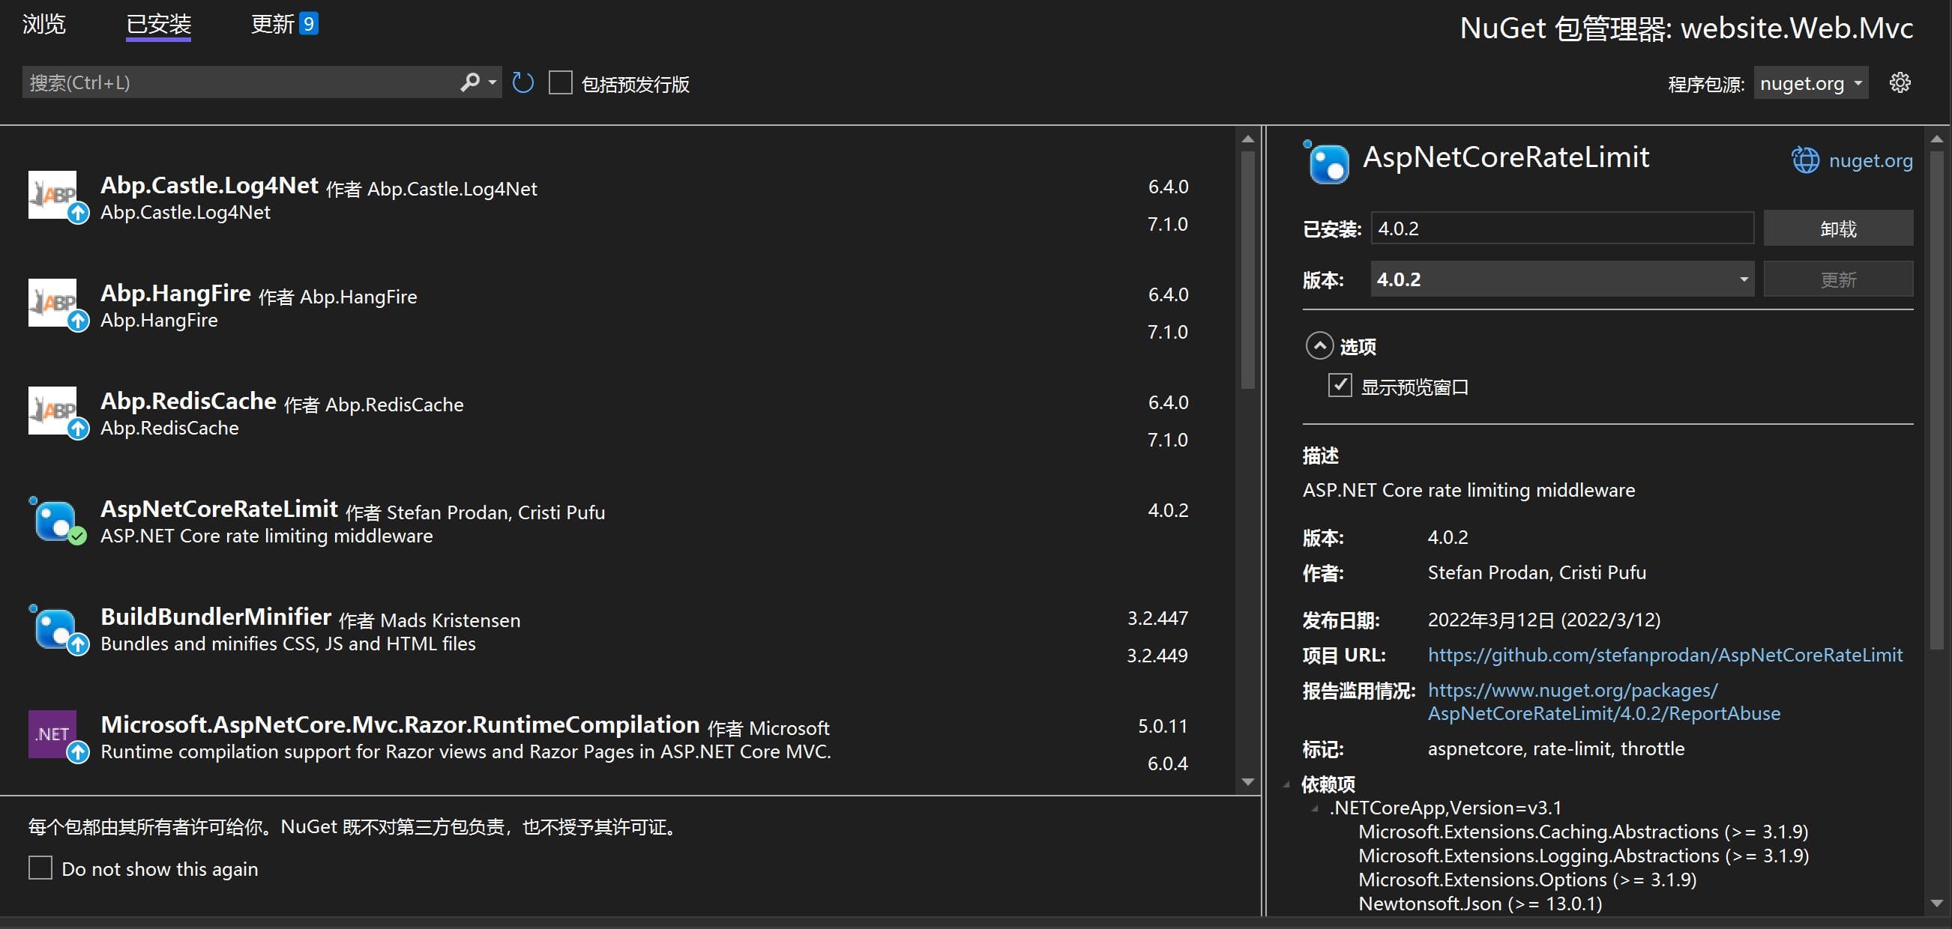Click the .NET icon of Razor.RuntimeCompilation
The height and width of the screenshot is (929, 1952).
tap(53, 734)
